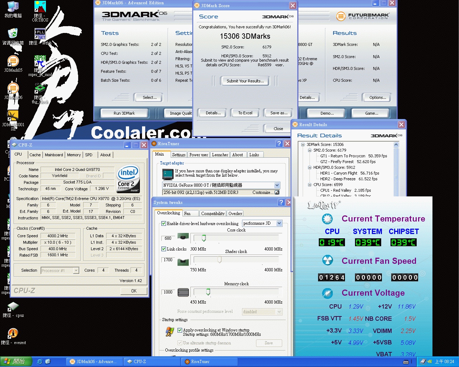Uncheck the Link clocks checkbox

[164, 249]
